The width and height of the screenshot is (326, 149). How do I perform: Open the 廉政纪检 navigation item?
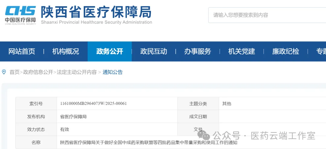pos(286,51)
